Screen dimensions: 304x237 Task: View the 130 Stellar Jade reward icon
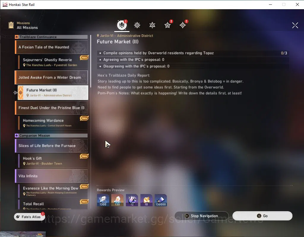point(117,200)
